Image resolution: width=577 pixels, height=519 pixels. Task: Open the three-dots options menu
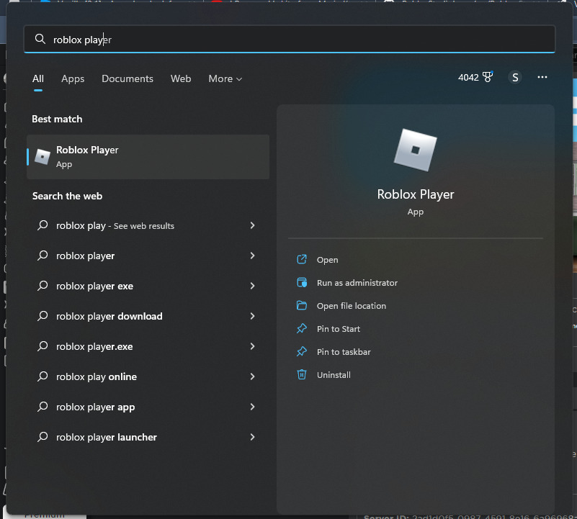(542, 77)
